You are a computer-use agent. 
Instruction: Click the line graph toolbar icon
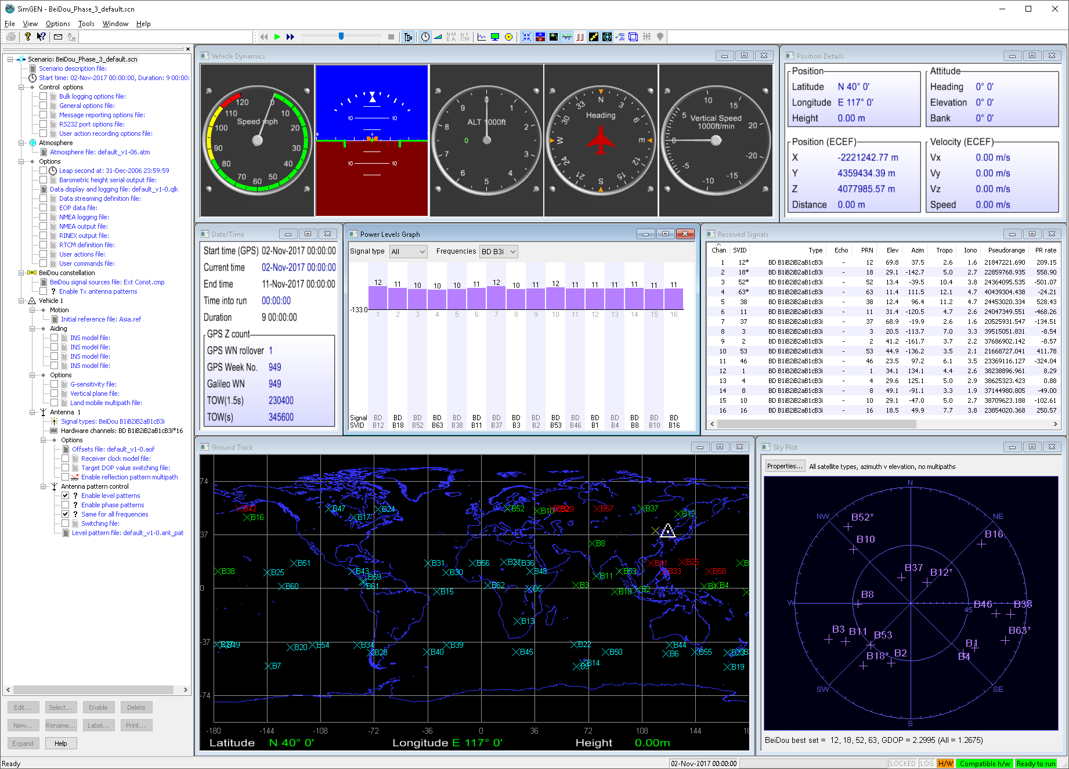click(482, 37)
